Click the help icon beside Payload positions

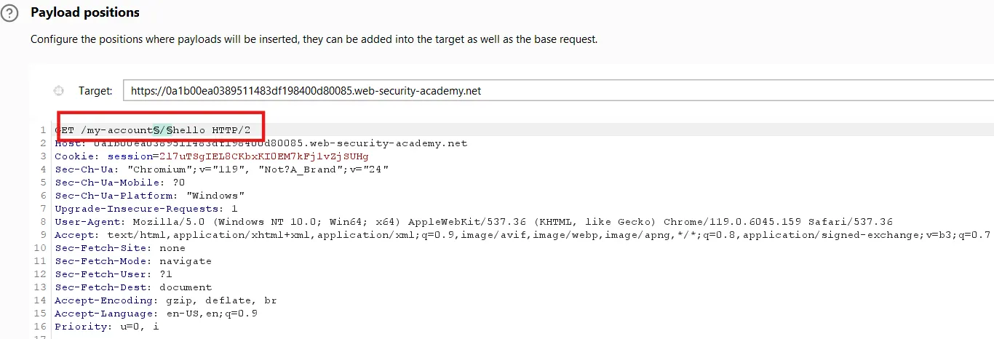[x=9, y=13]
